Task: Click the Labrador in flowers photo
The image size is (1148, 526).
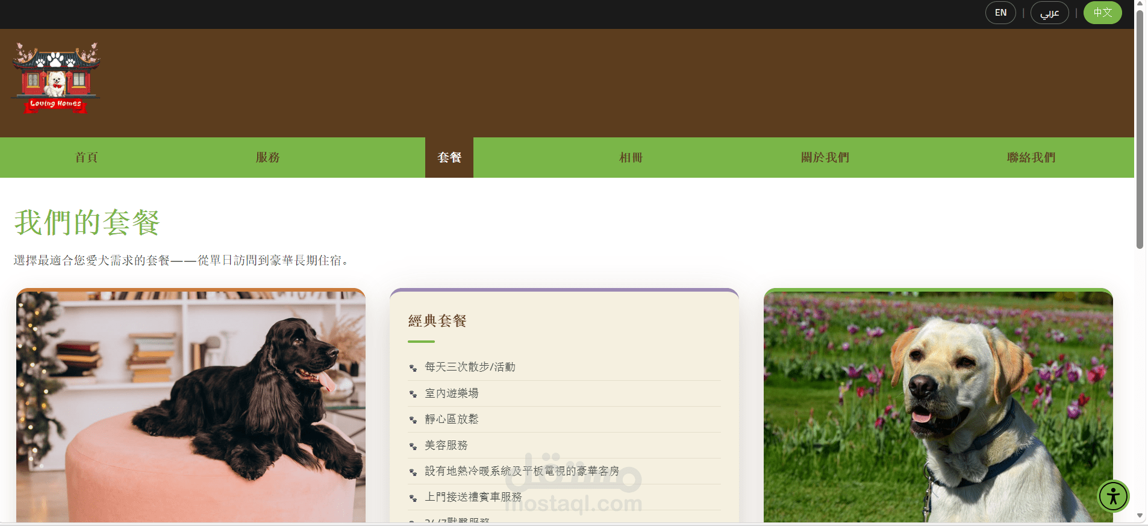Action: 938,407
